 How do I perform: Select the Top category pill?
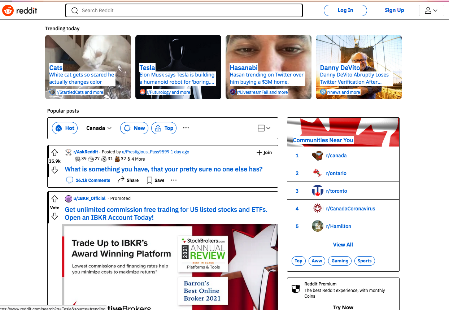click(x=298, y=261)
